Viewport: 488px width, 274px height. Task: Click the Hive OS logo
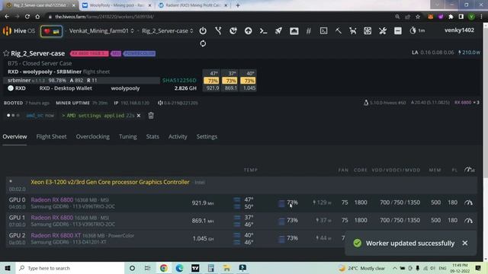[18, 30]
